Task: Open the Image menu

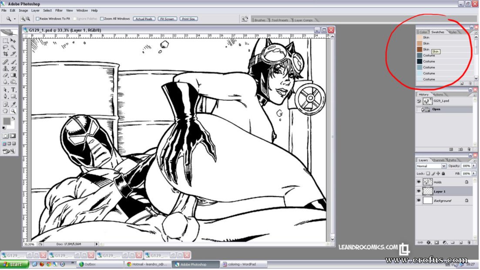Action: point(23,10)
